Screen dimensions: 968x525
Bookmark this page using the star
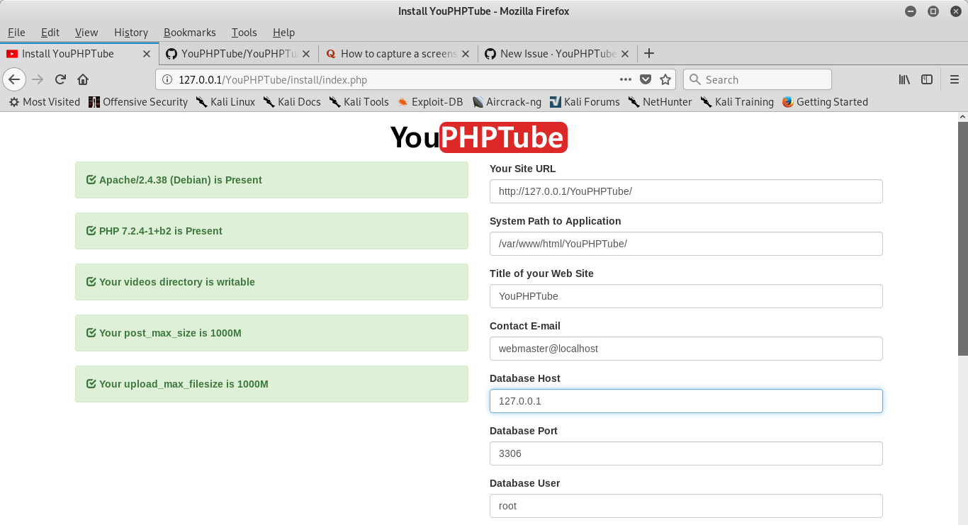664,79
